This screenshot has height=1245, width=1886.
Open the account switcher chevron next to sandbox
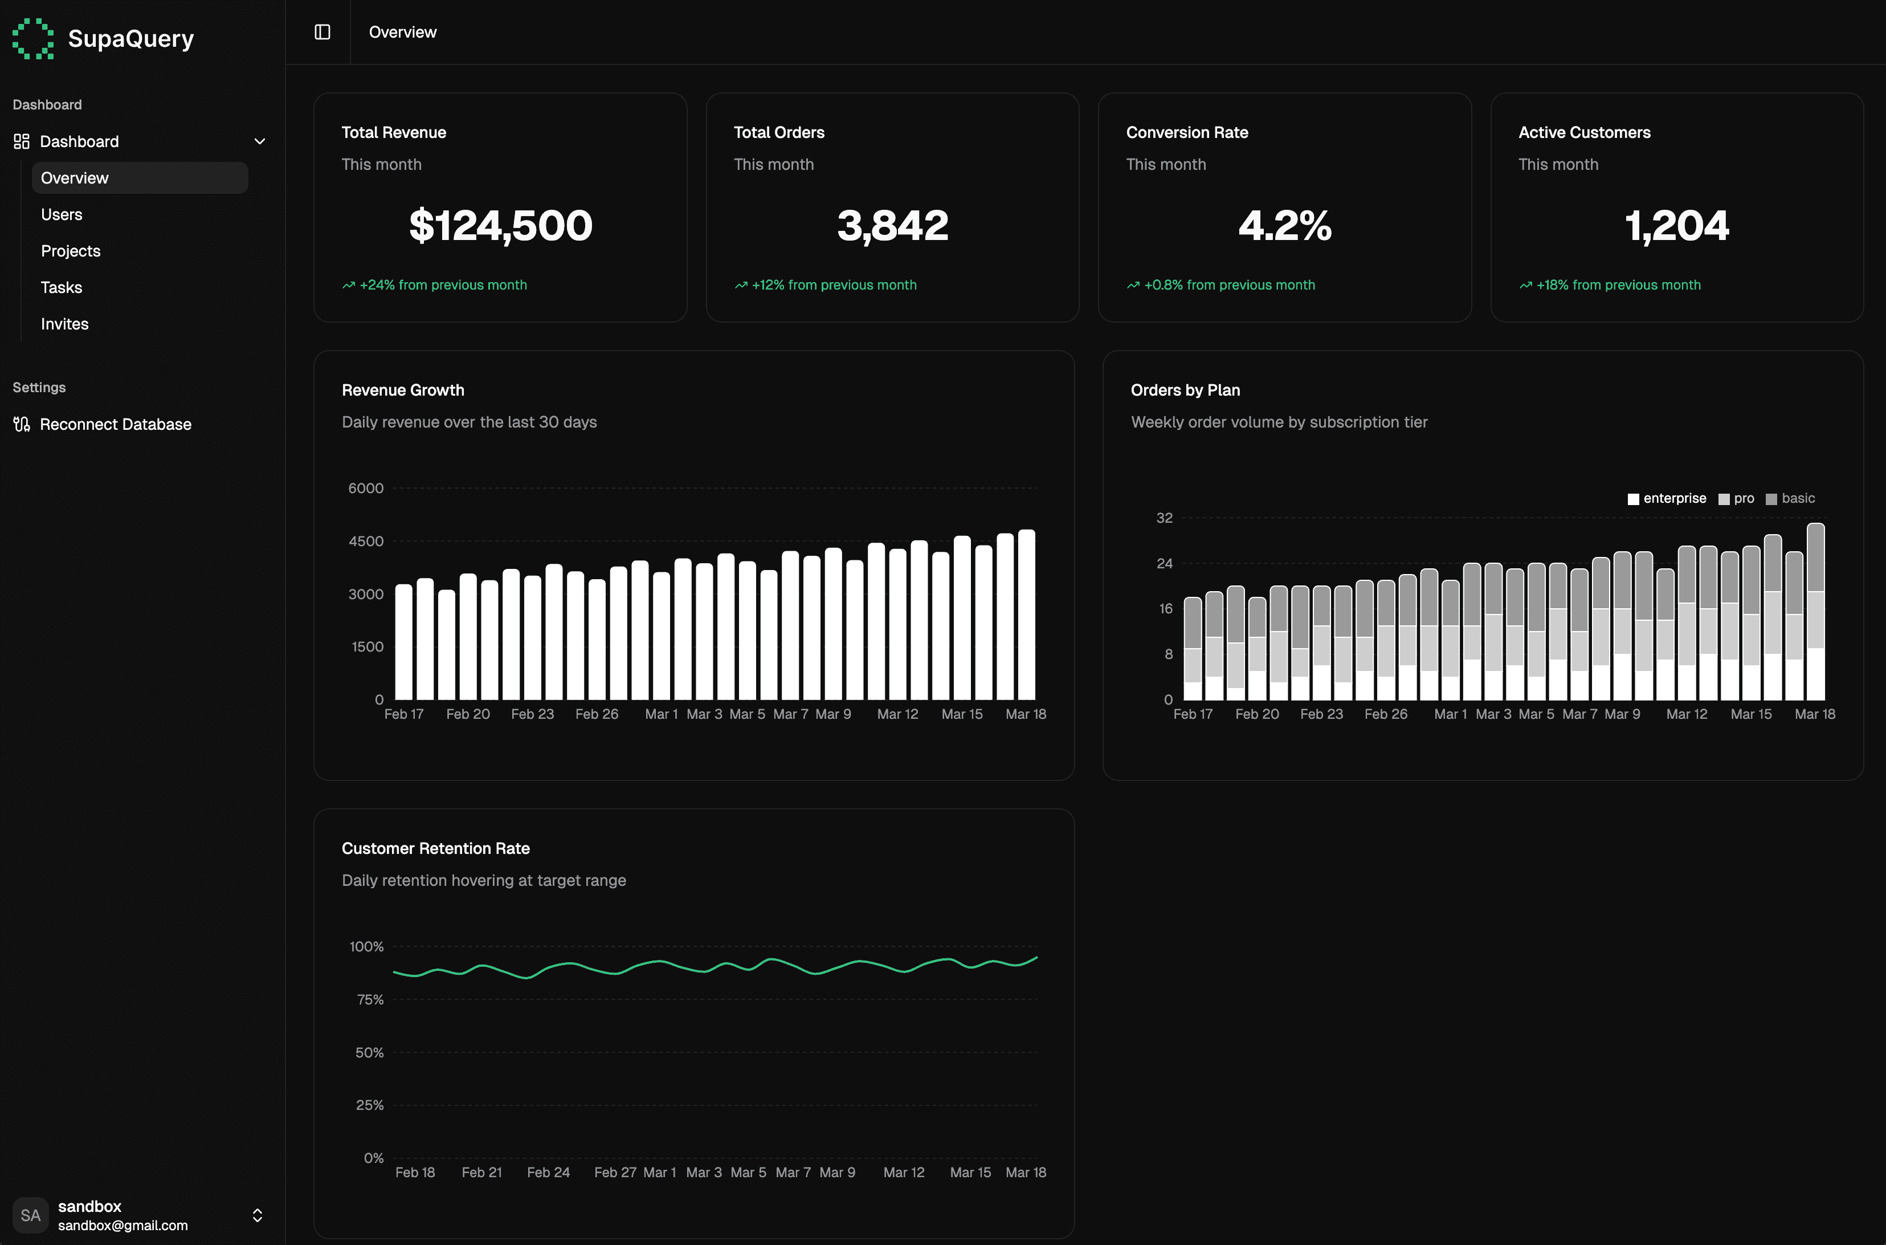click(x=257, y=1215)
